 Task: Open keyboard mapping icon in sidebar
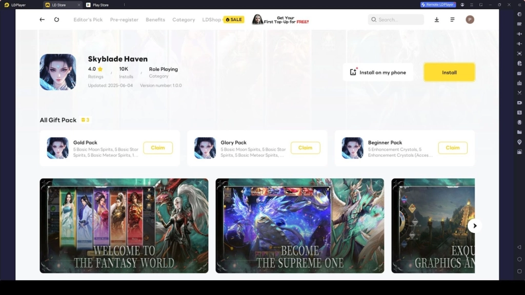point(519,24)
